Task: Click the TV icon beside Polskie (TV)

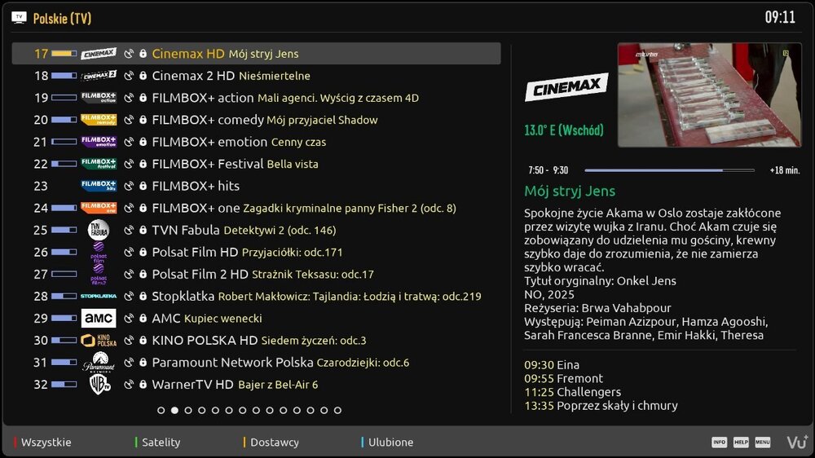Action: point(20,18)
